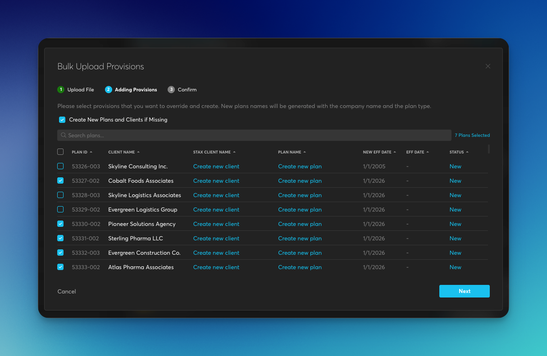Viewport: 547px width, 356px height.
Task: Uncheck the Evergreen Construction Co. row
Action: [x=60, y=252]
